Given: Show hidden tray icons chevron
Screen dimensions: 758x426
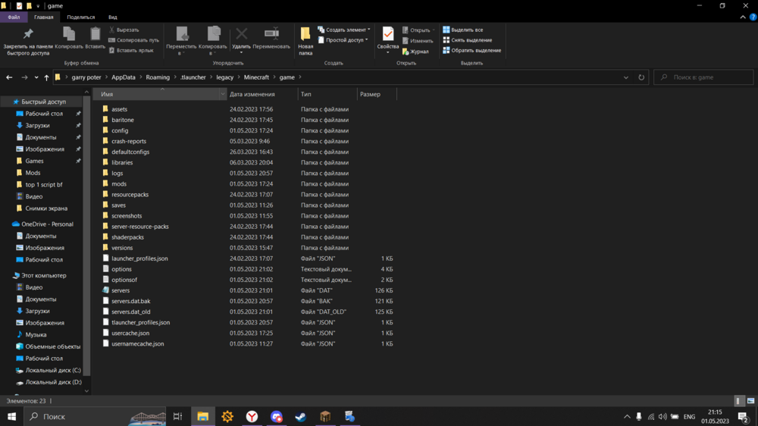Looking at the screenshot, I should pyautogui.click(x=627, y=416).
